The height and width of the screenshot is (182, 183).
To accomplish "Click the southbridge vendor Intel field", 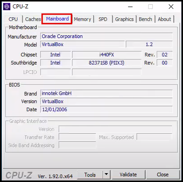I will click(x=56, y=63).
